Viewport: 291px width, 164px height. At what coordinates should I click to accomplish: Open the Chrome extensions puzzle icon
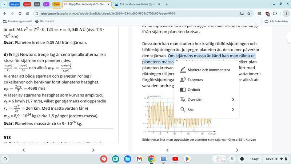click(275, 13)
